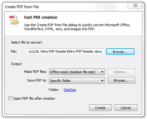This screenshot has height=119, width=147.
Task: Click the 'Make PDF files:' label
Action: click(36, 72)
